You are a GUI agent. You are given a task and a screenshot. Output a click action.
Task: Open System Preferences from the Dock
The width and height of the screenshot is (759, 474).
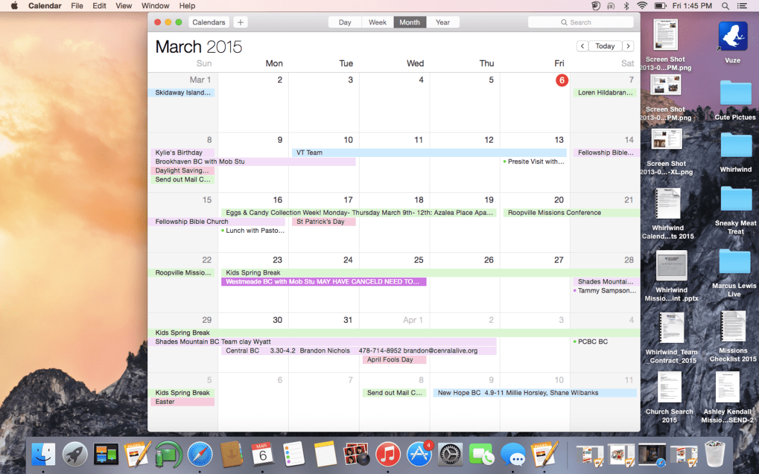450,454
